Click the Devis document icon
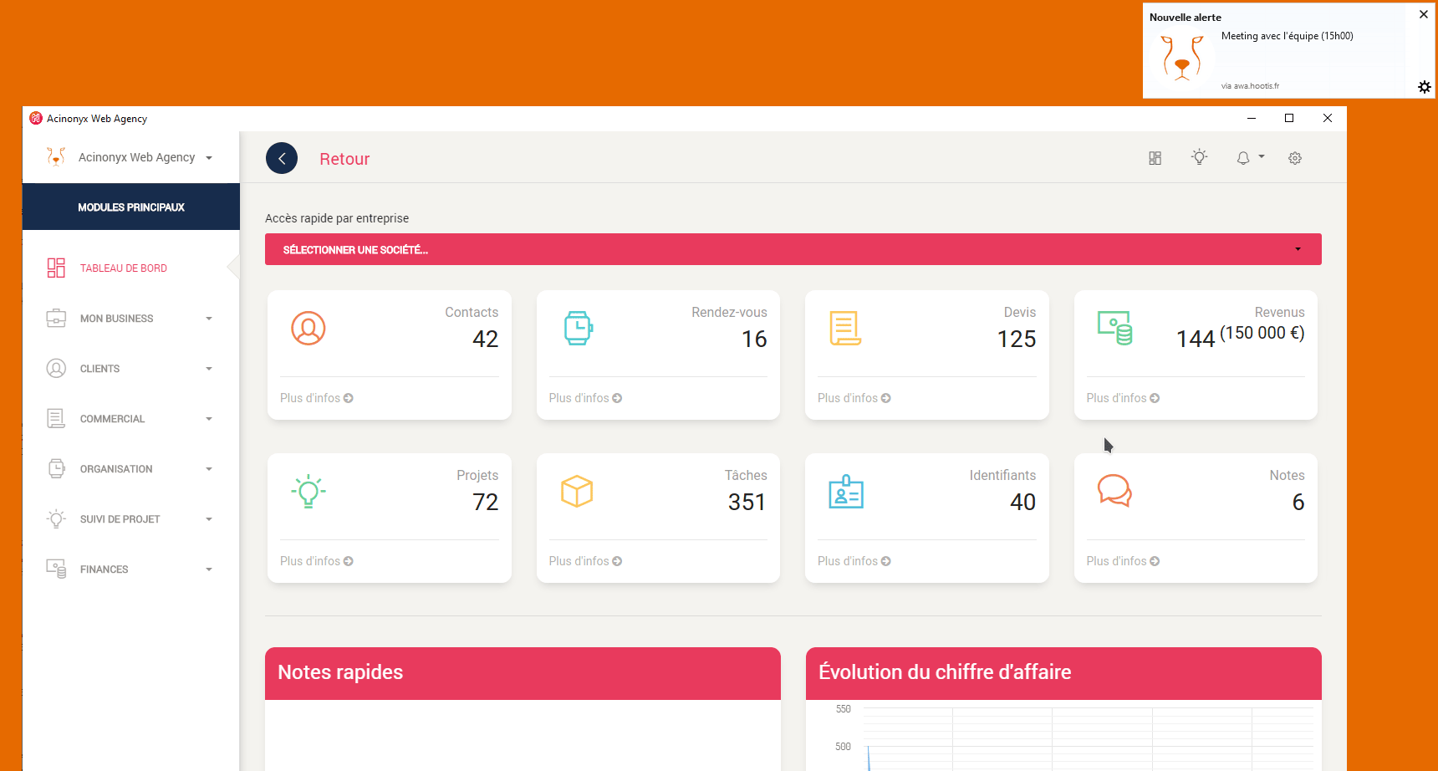The image size is (1438, 771). pos(845,328)
